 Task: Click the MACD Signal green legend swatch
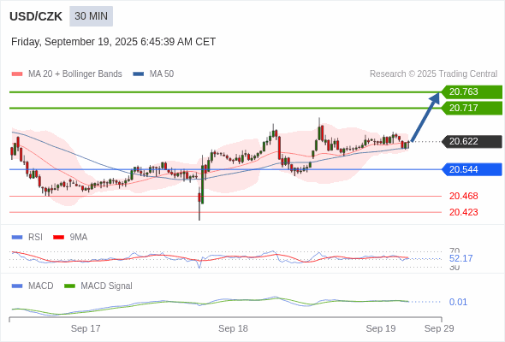click(69, 286)
